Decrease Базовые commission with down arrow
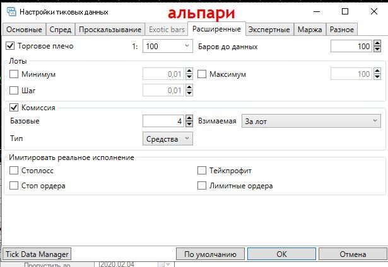This screenshot has height=267, width=388. pyautogui.click(x=189, y=124)
